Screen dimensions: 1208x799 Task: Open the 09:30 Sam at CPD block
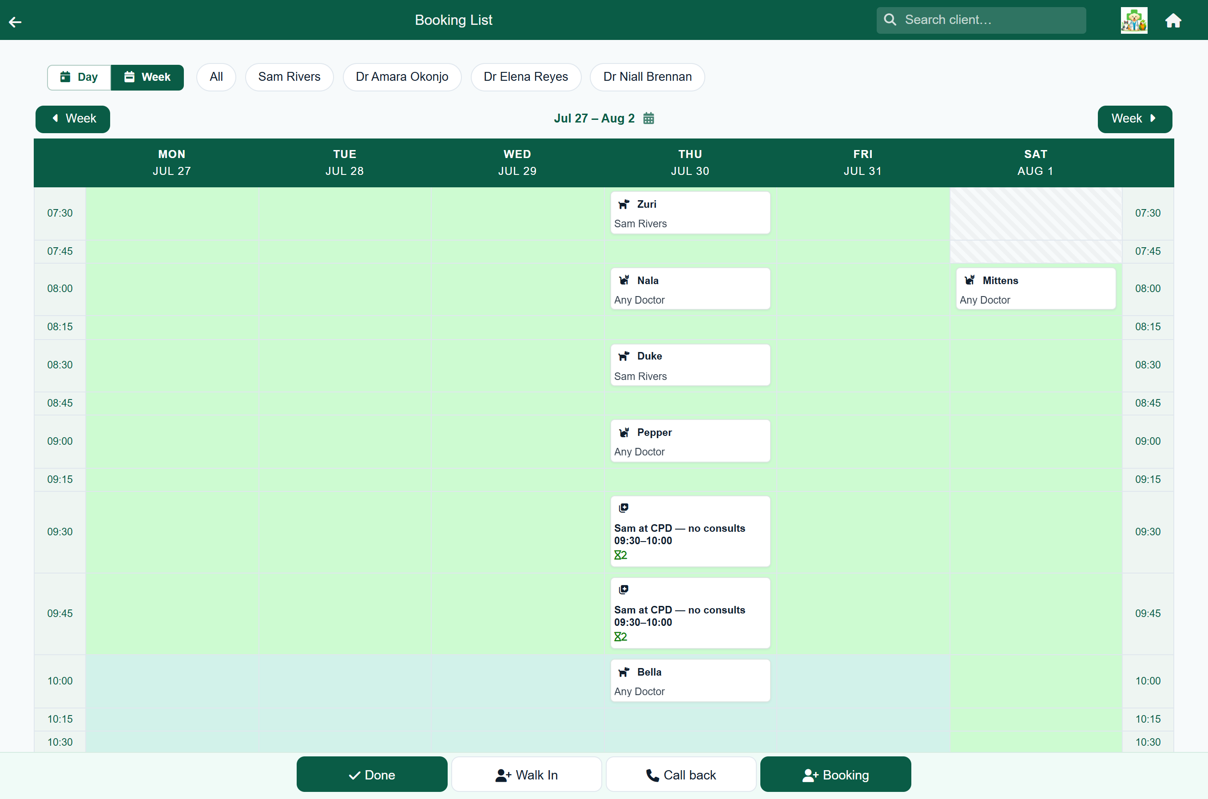(x=690, y=531)
